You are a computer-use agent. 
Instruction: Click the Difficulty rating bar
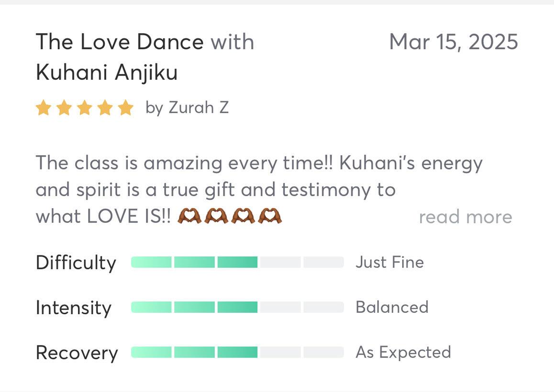click(237, 262)
